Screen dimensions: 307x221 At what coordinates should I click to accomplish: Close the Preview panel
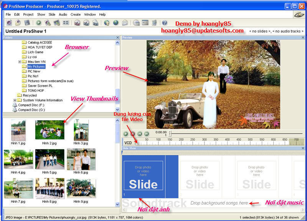pyautogui.click(x=303, y=38)
